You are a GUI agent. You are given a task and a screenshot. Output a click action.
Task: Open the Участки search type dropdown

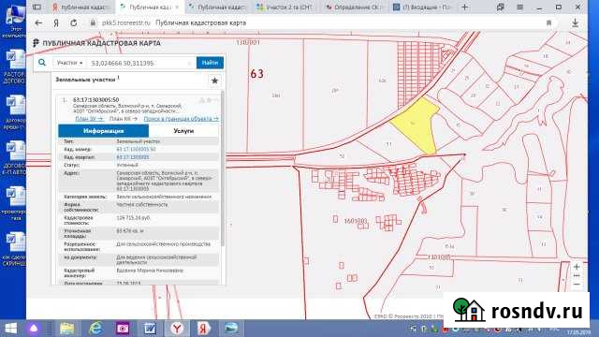tap(69, 63)
